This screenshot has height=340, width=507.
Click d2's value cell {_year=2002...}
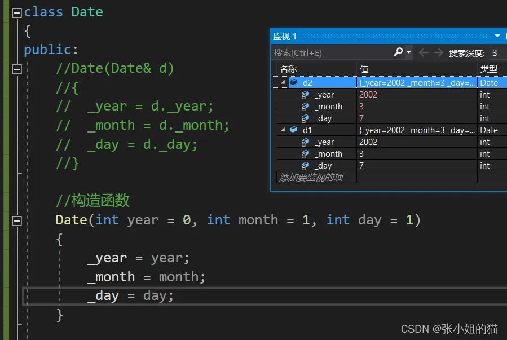coord(417,83)
